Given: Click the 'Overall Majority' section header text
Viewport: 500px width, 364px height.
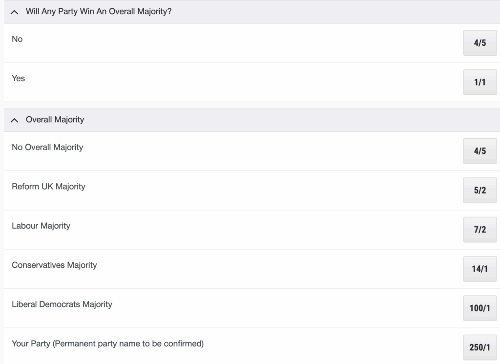Looking at the screenshot, I should tap(55, 119).
